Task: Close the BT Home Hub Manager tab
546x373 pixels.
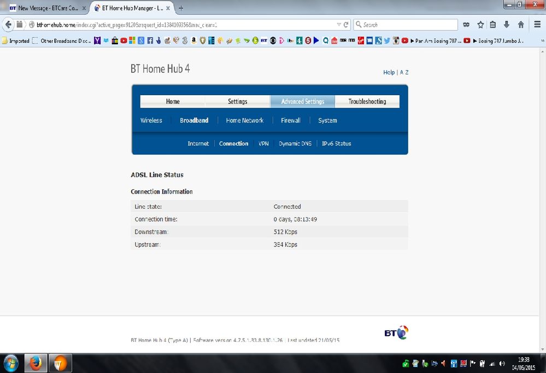Action: coord(168,8)
